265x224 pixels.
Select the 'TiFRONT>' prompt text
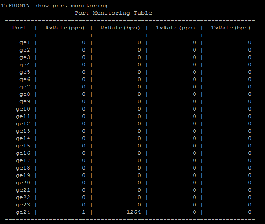click(16, 6)
